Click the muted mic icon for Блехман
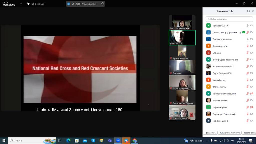 [x=248, y=53]
